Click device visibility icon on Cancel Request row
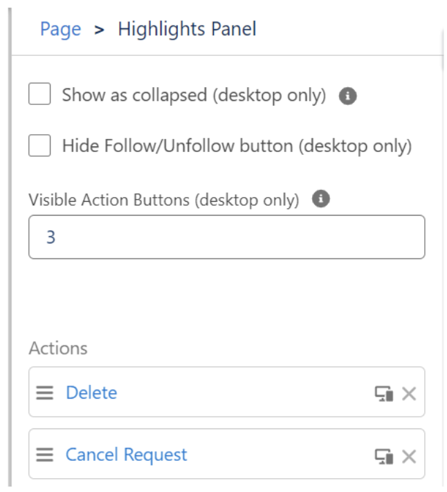The image size is (447, 492). pos(384,456)
